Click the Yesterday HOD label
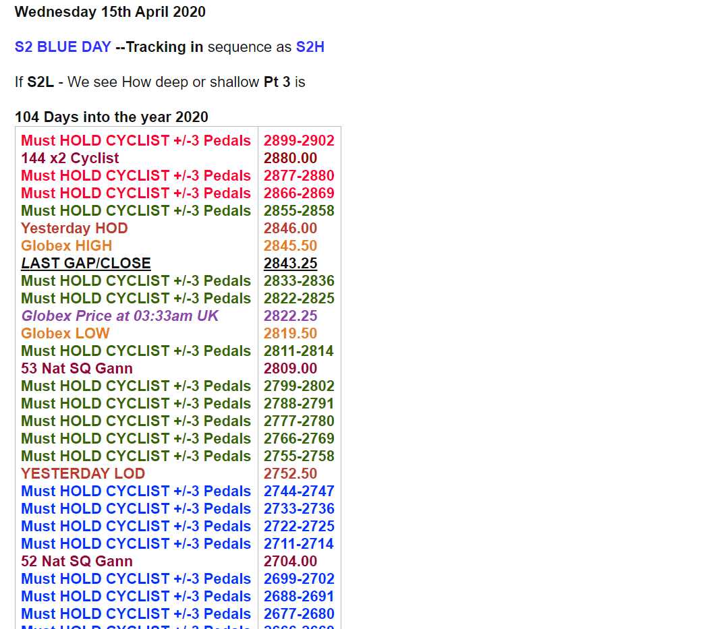The width and height of the screenshot is (705, 629). click(74, 229)
